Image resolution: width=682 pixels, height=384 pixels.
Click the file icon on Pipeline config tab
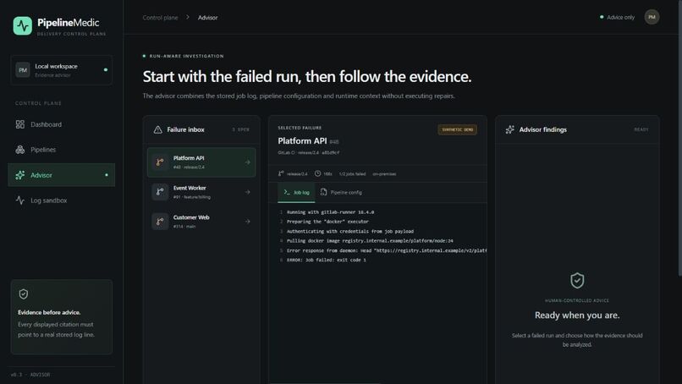323,192
